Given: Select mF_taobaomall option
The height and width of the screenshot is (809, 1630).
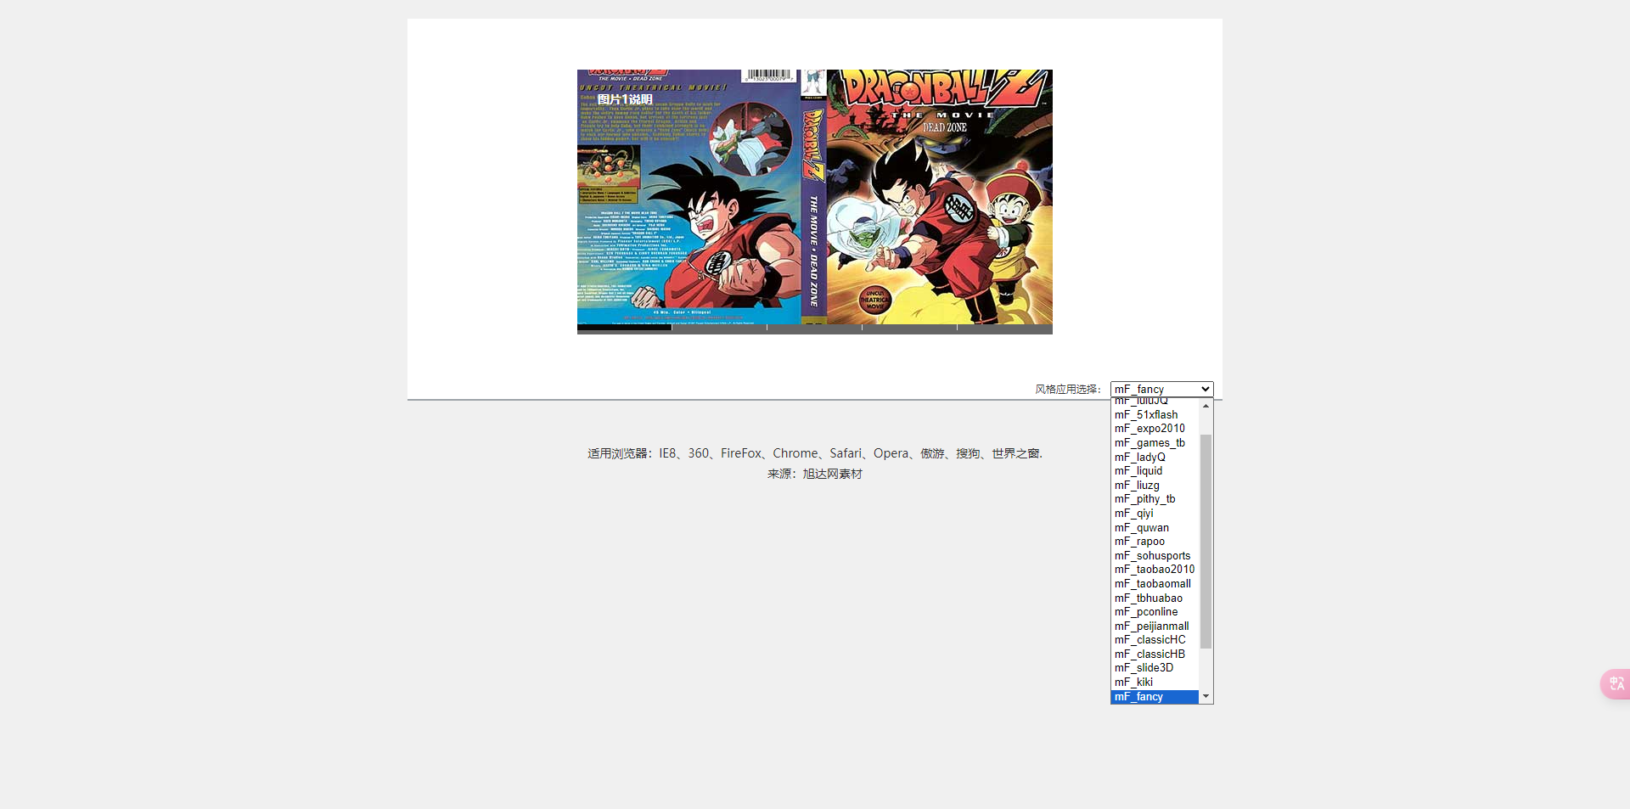Looking at the screenshot, I should [1155, 583].
